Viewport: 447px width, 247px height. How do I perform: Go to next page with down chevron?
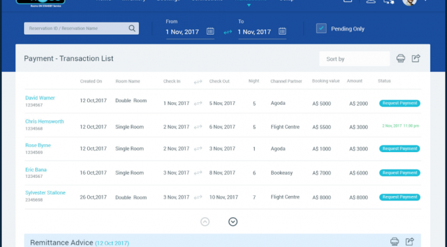coord(233,222)
